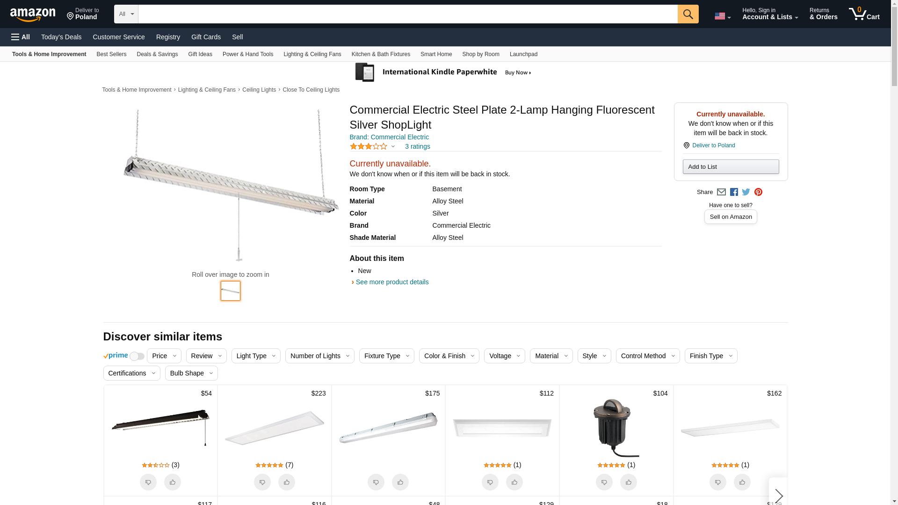Share product via email icon
This screenshot has width=898, height=505.
click(721, 192)
